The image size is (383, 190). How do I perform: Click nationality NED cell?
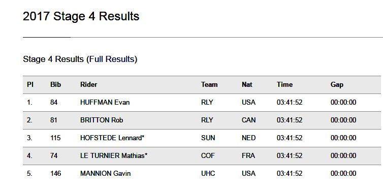coord(249,138)
